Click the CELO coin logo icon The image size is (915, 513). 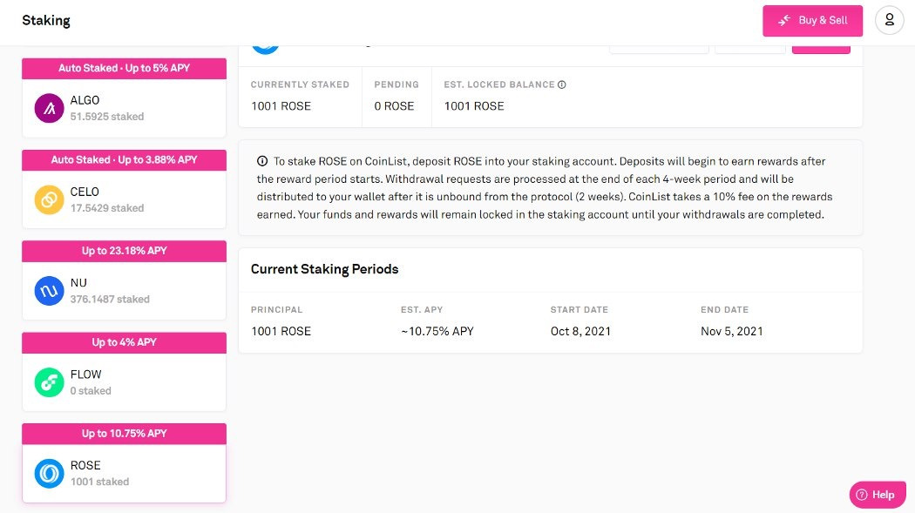pos(49,199)
